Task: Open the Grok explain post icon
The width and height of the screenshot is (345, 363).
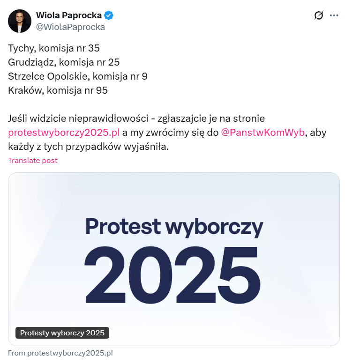Action: point(319,15)
